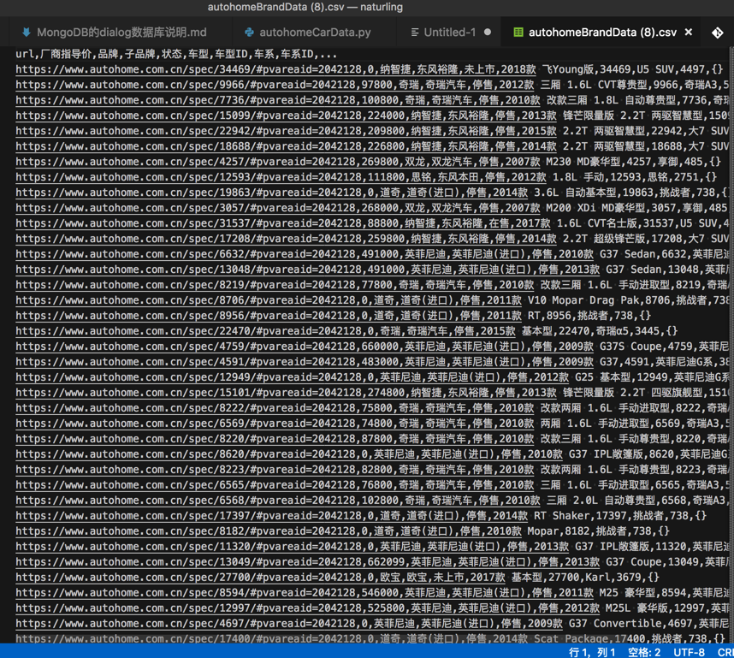Viewport: 734px width, 658px height.
Task: Click the text RT Shaker,17397,挑战者,738
Action: click(x=613, y=516)
